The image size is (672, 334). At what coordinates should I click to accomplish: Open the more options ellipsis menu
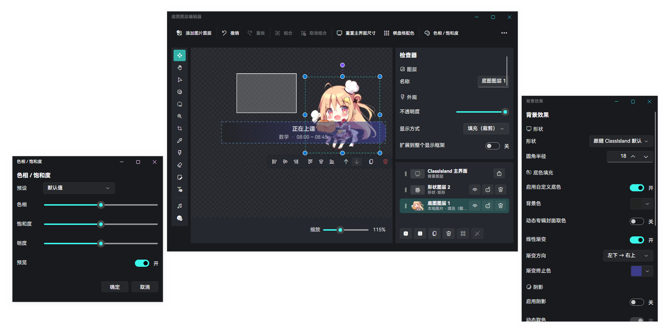(x=504, y=33)
